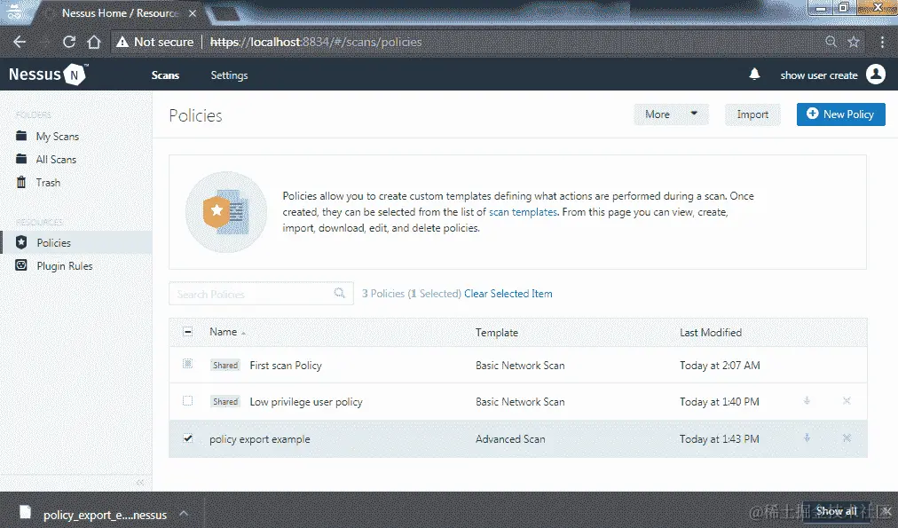
Task: Open the browser three-dot menu
Action: 882,42
